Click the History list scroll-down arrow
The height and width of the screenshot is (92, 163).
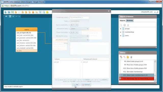pyautogui.click(x=155, y=81)
